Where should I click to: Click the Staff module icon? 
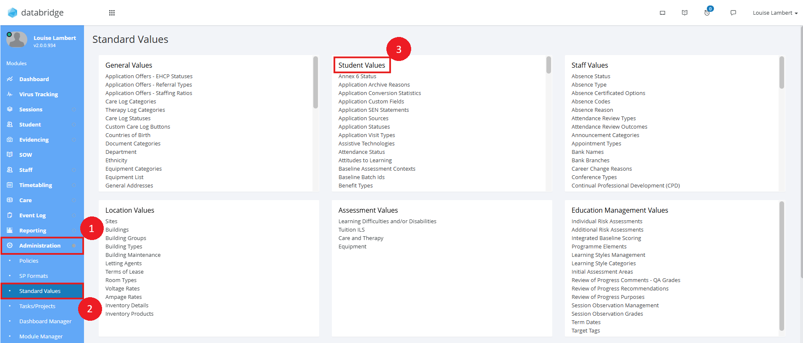click(10, 170)
